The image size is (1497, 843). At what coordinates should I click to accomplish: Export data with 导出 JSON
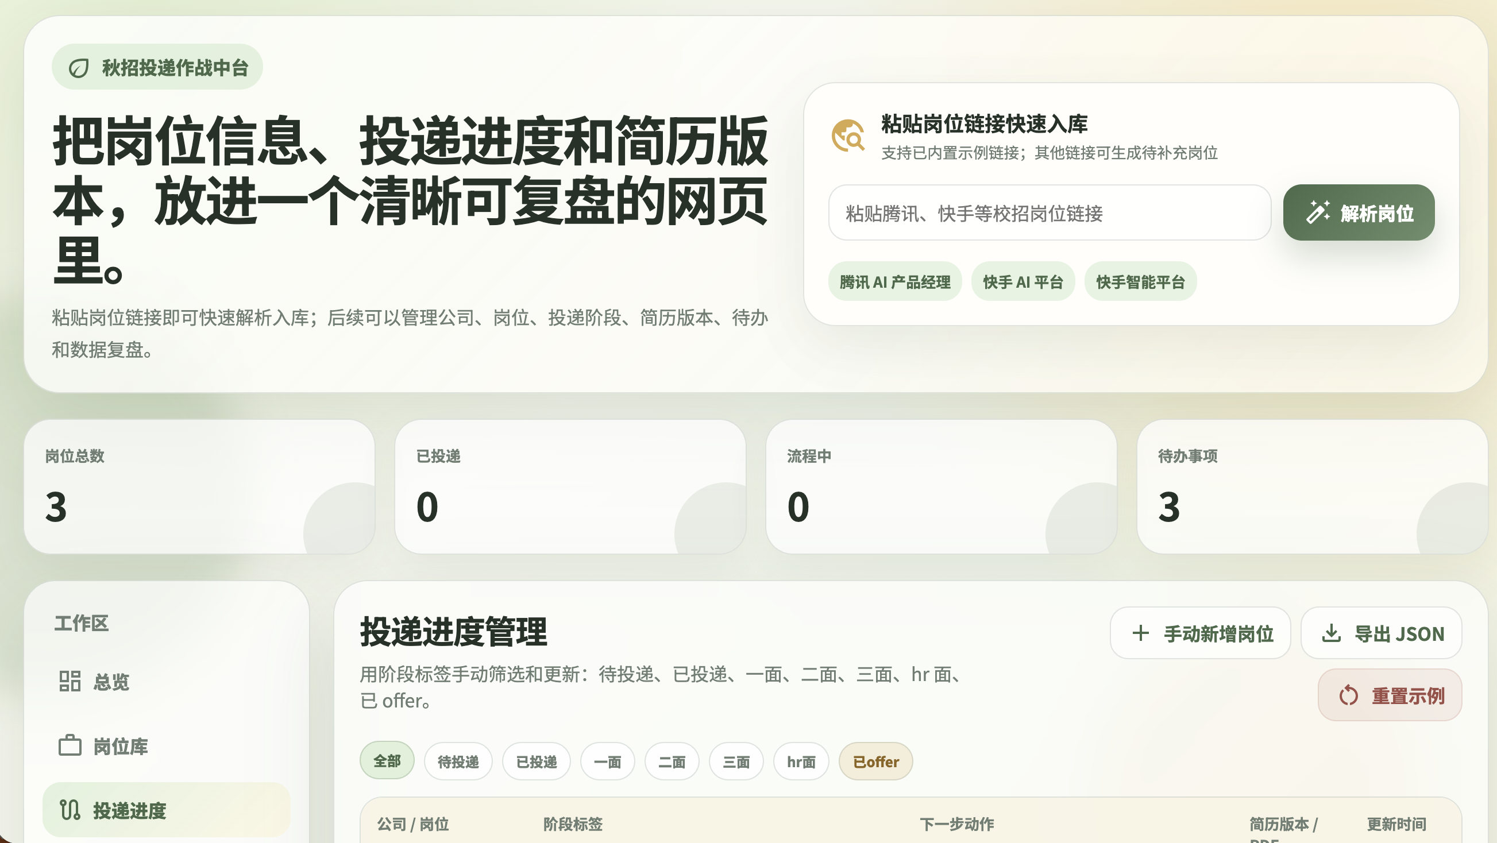coord(1382,633)
